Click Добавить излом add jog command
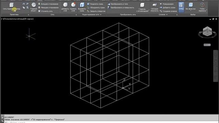The height and width of the screenshot is (123, 219). tap(167, 8)
